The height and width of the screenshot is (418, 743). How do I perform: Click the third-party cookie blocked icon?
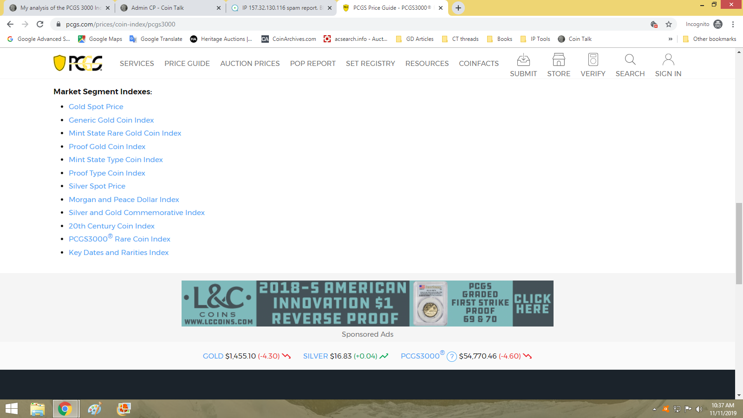[x=654, y=24]
